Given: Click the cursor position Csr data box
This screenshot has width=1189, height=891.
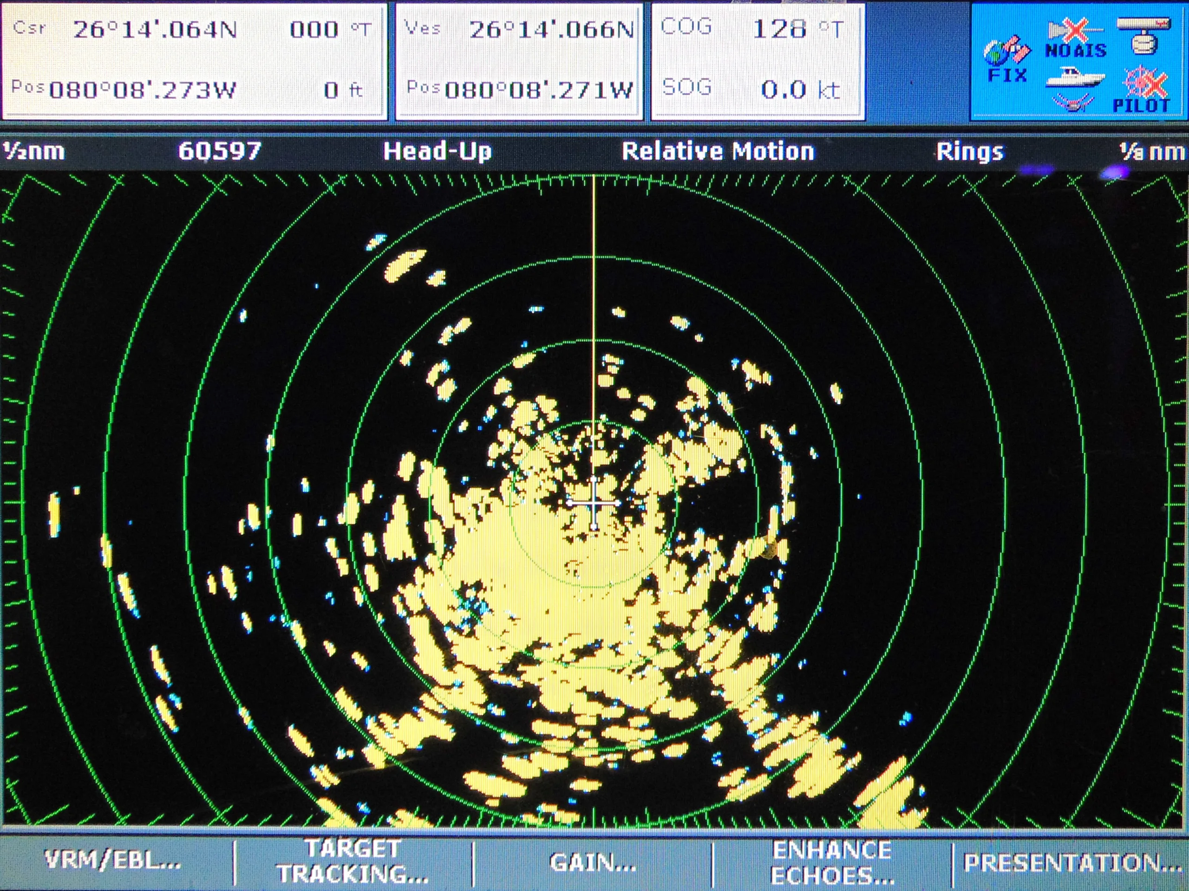Looking at the screenshot, I should point(194,60).
